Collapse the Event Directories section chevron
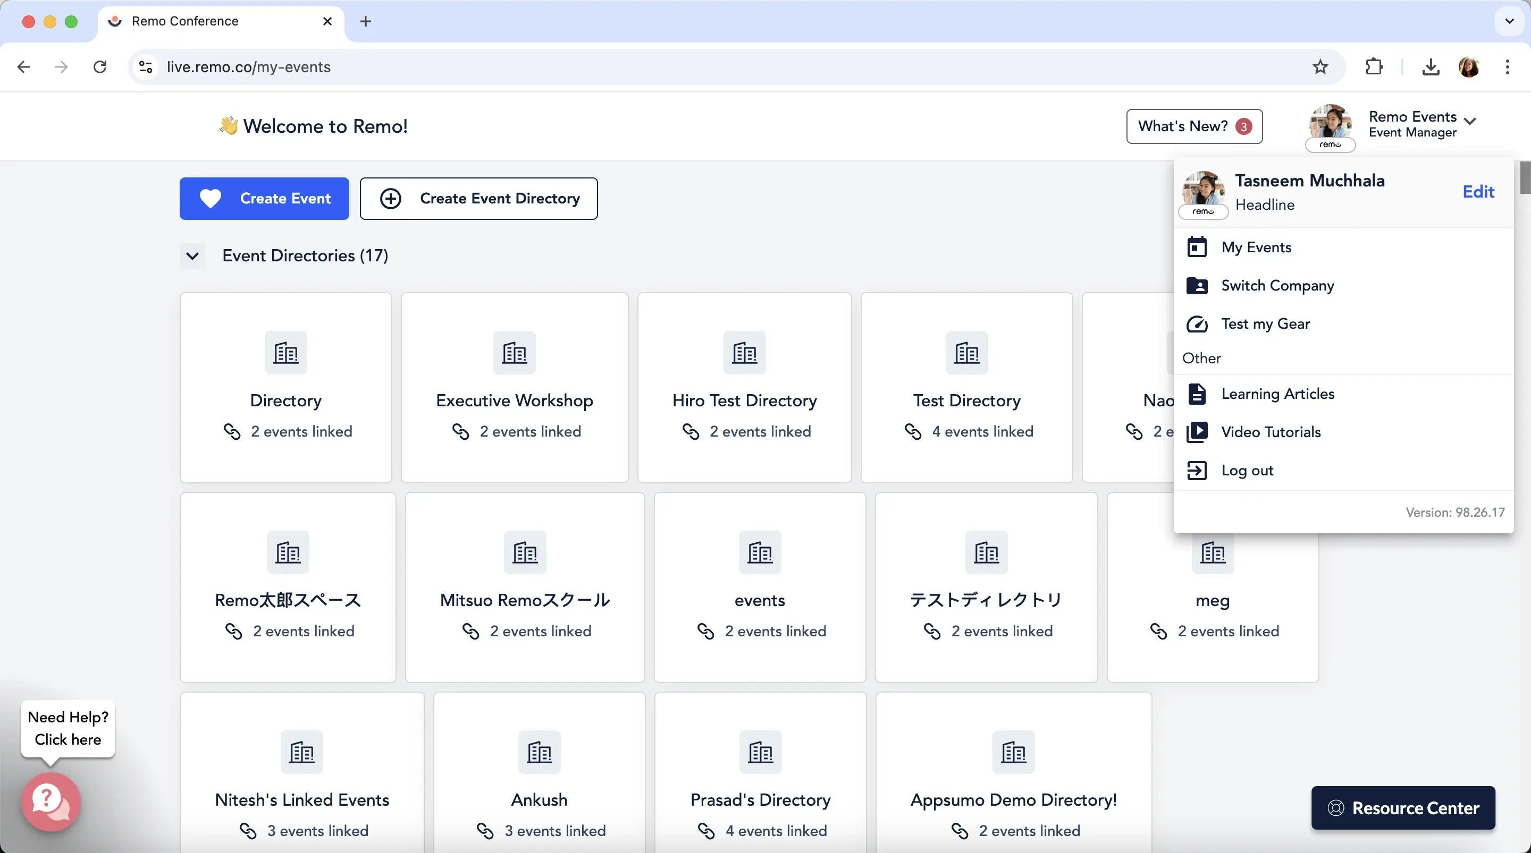Viewport: 1531px width, 853px height. (192, 256)
